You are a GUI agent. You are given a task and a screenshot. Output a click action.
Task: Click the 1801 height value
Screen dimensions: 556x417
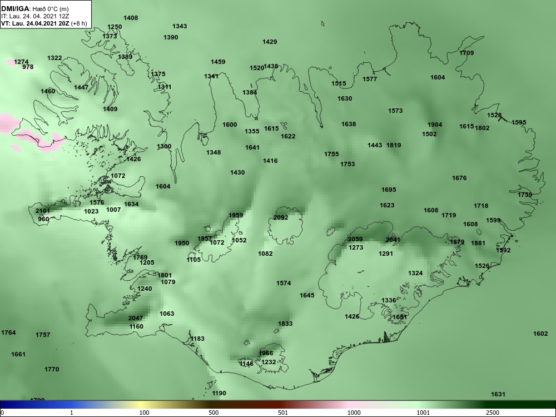coord(165,276)
